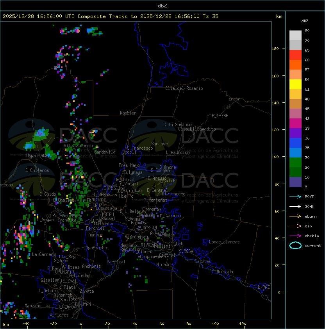Click the V_Flores map label
This screenshot has width=325, height=329.
(x=59, y=315)
